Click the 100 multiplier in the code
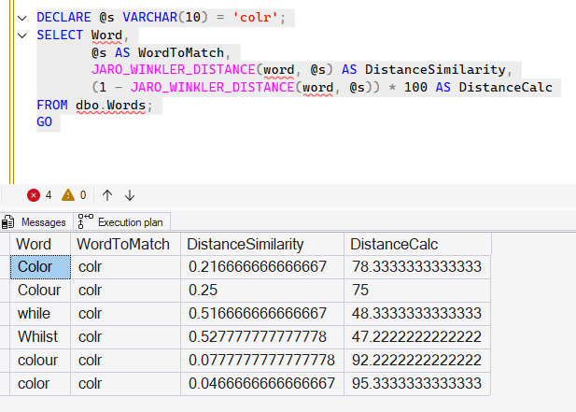The width and height of the screenshot is (576, 412). 415,87
